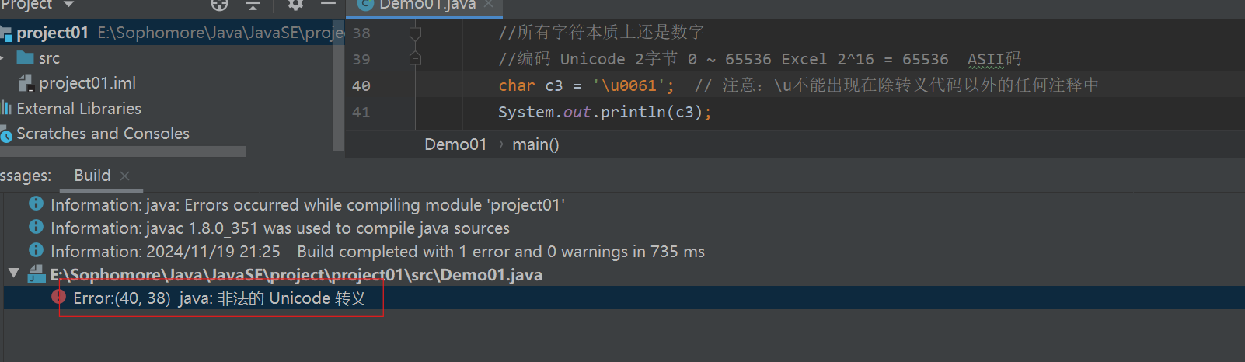Click the Collapse All icon in Project panel

coord(253,5)
